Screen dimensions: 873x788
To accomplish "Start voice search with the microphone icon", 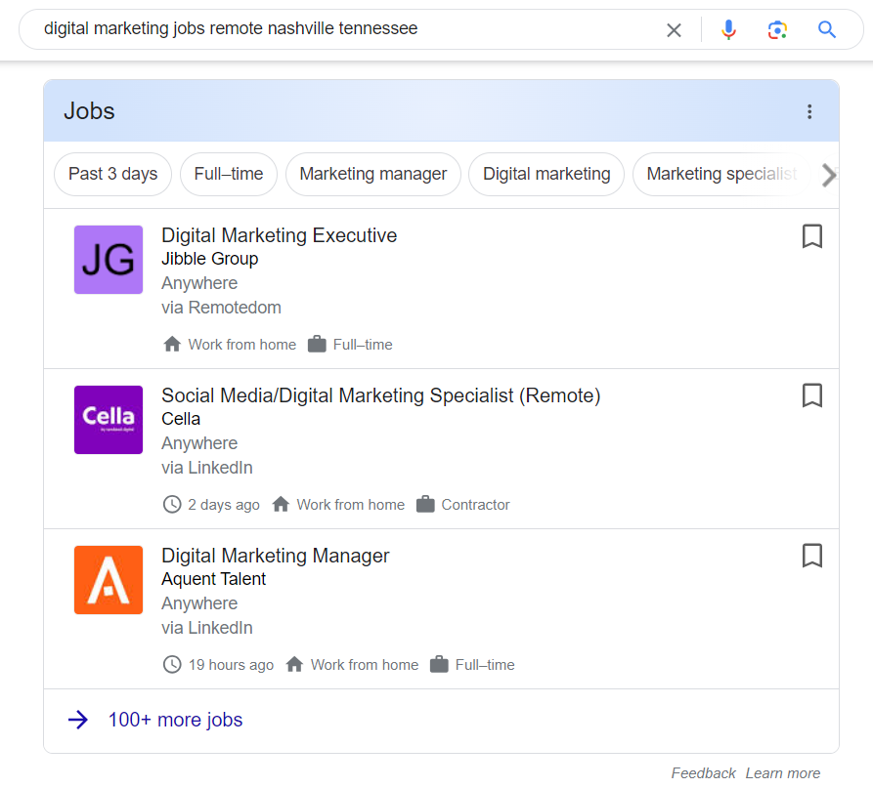I will (x=728, y=29).
